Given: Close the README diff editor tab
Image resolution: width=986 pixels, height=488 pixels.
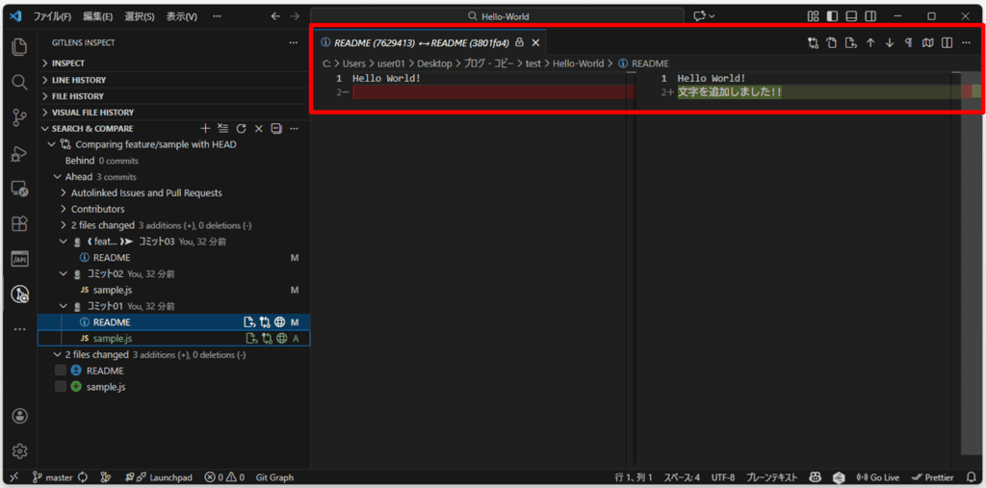Looking at the screenshot, I should [535, 42].
